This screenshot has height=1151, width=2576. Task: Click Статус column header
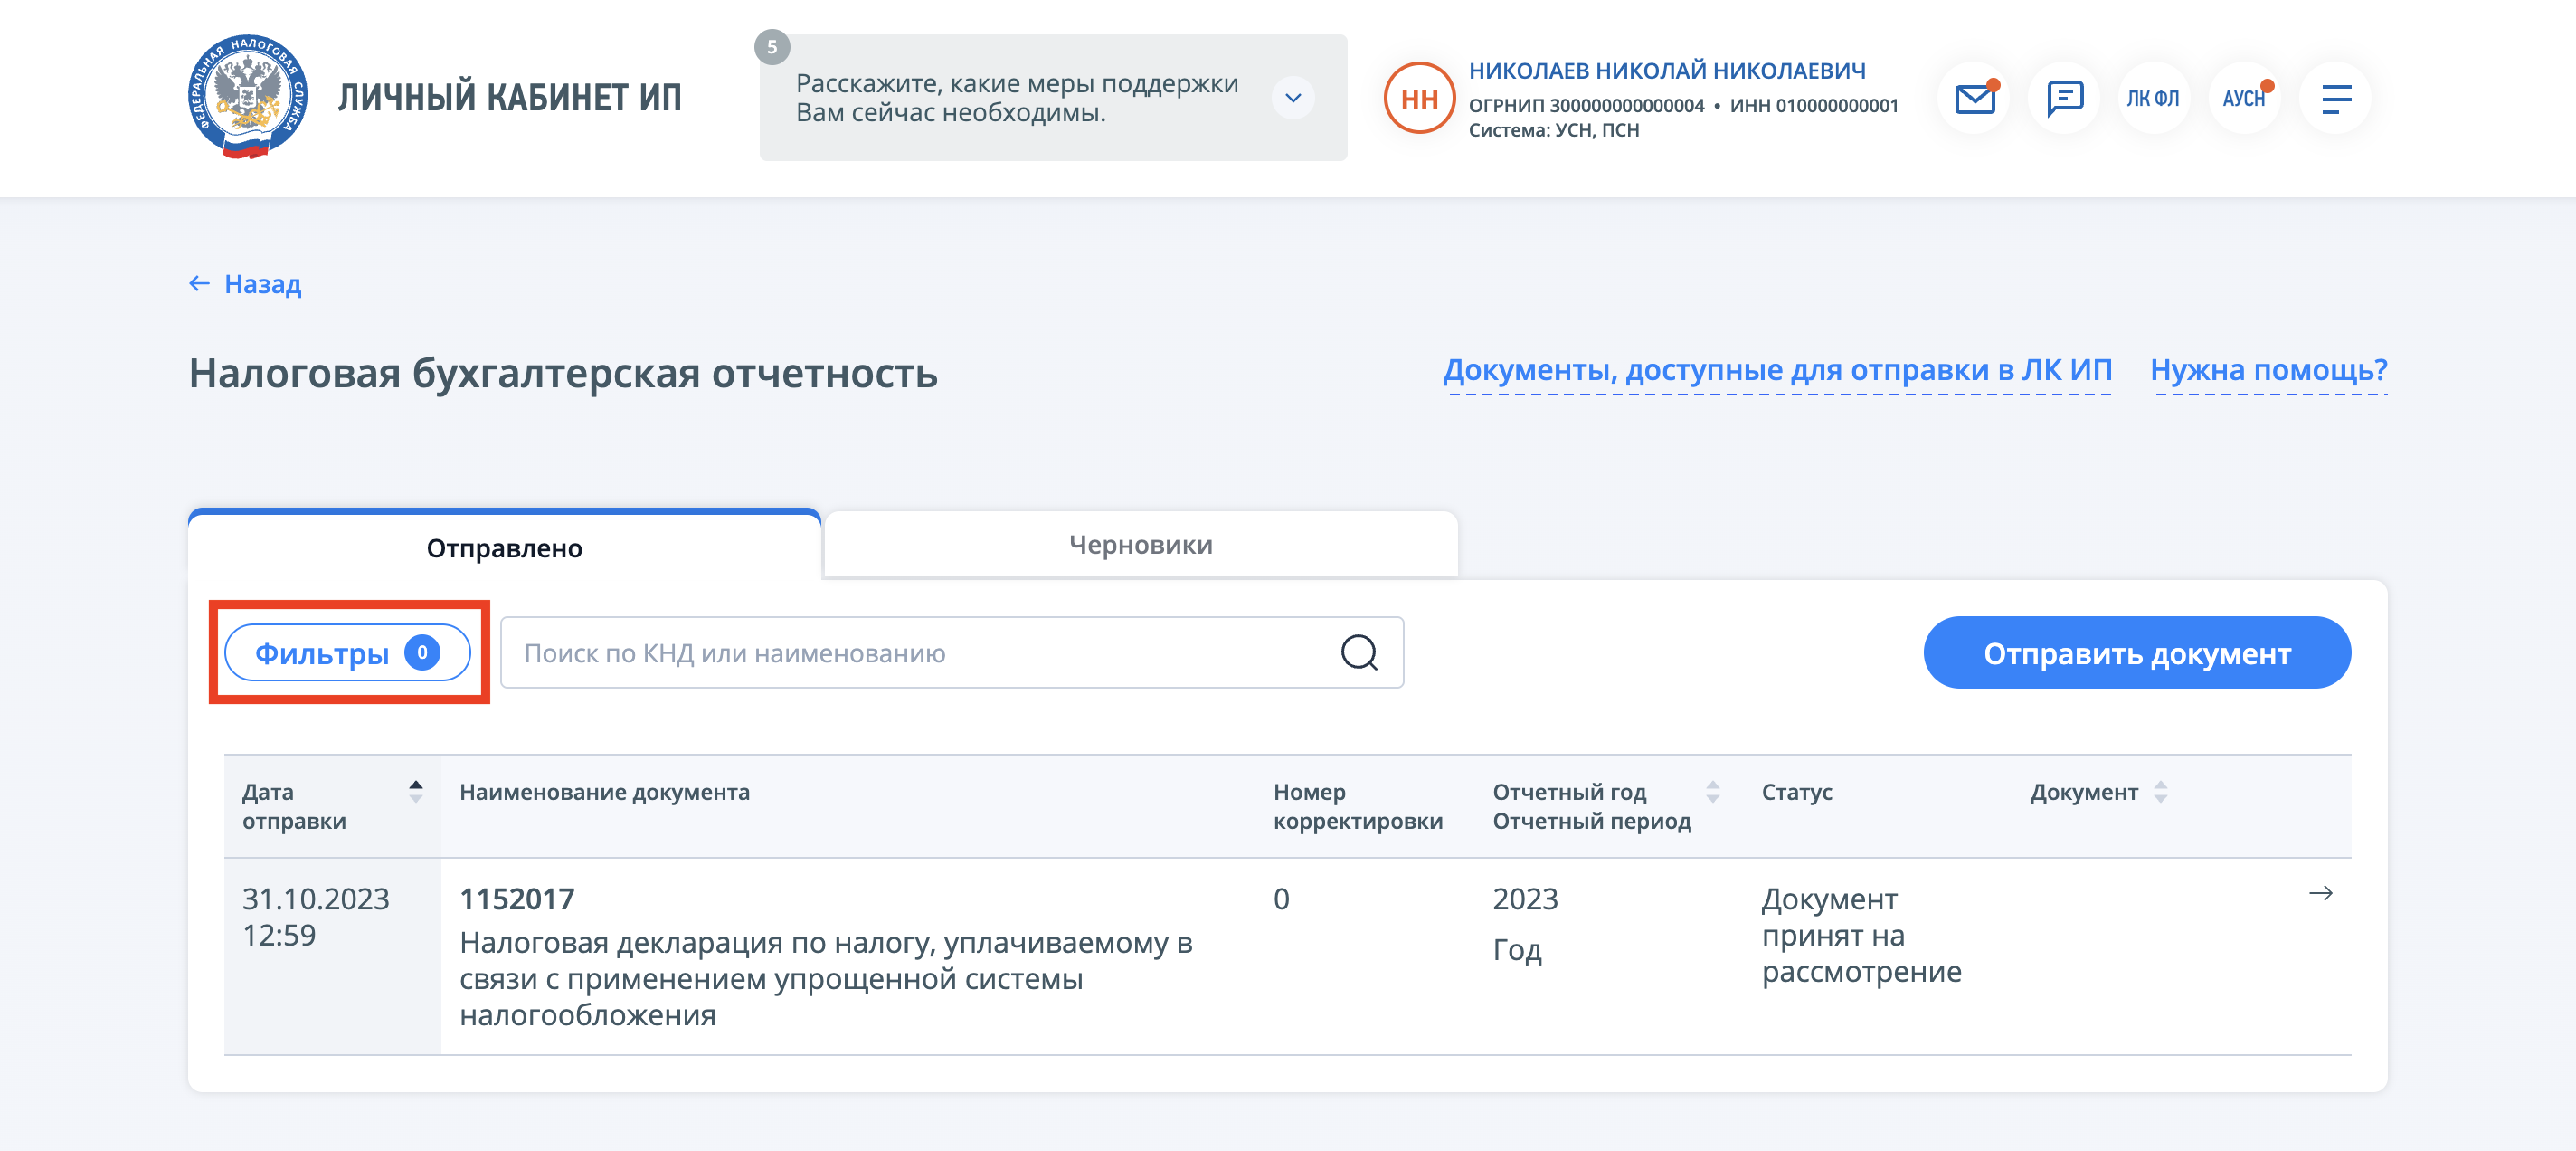pyautogui.click(x=1796, y=791)
